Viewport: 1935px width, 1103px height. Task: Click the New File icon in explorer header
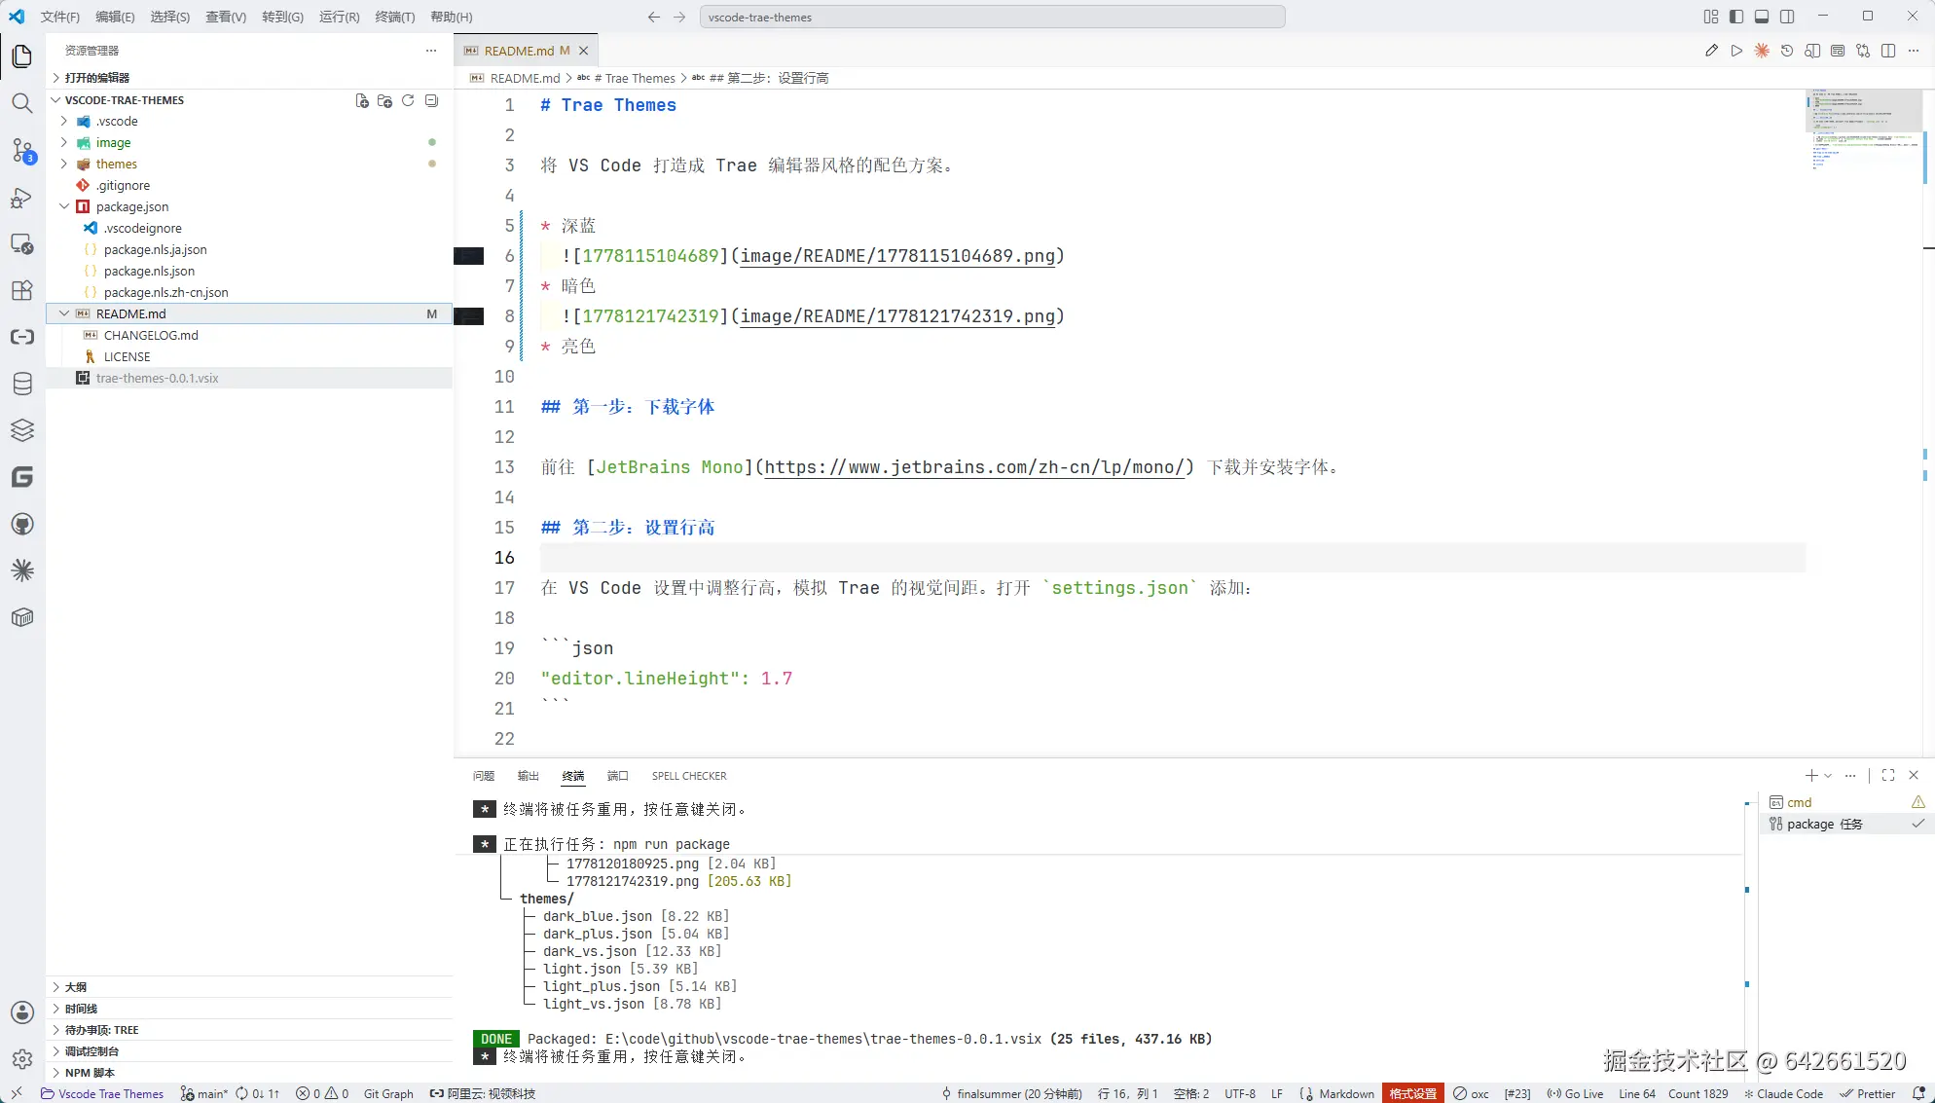362,100
